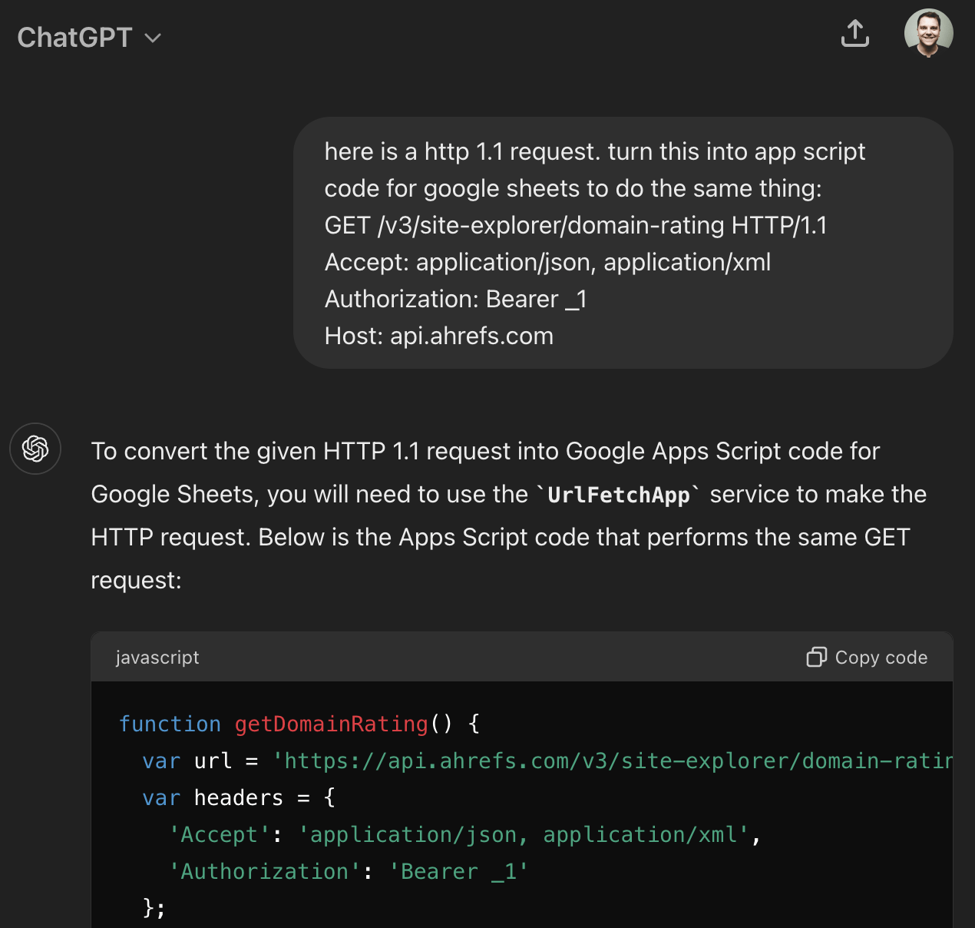Click the copy icon beside Copy code
975x928 pixels.
click(815, 657)
